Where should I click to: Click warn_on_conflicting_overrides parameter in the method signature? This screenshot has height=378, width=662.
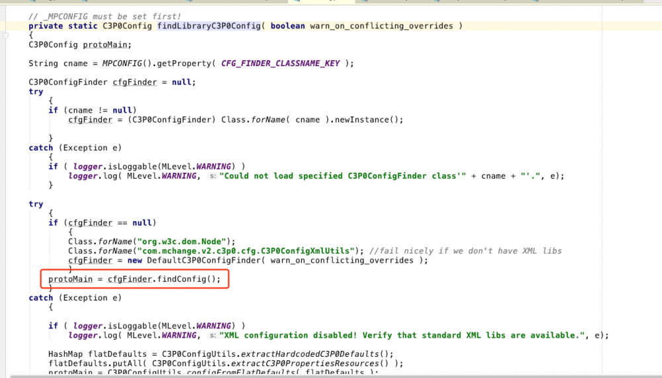(x=381, y=26)
